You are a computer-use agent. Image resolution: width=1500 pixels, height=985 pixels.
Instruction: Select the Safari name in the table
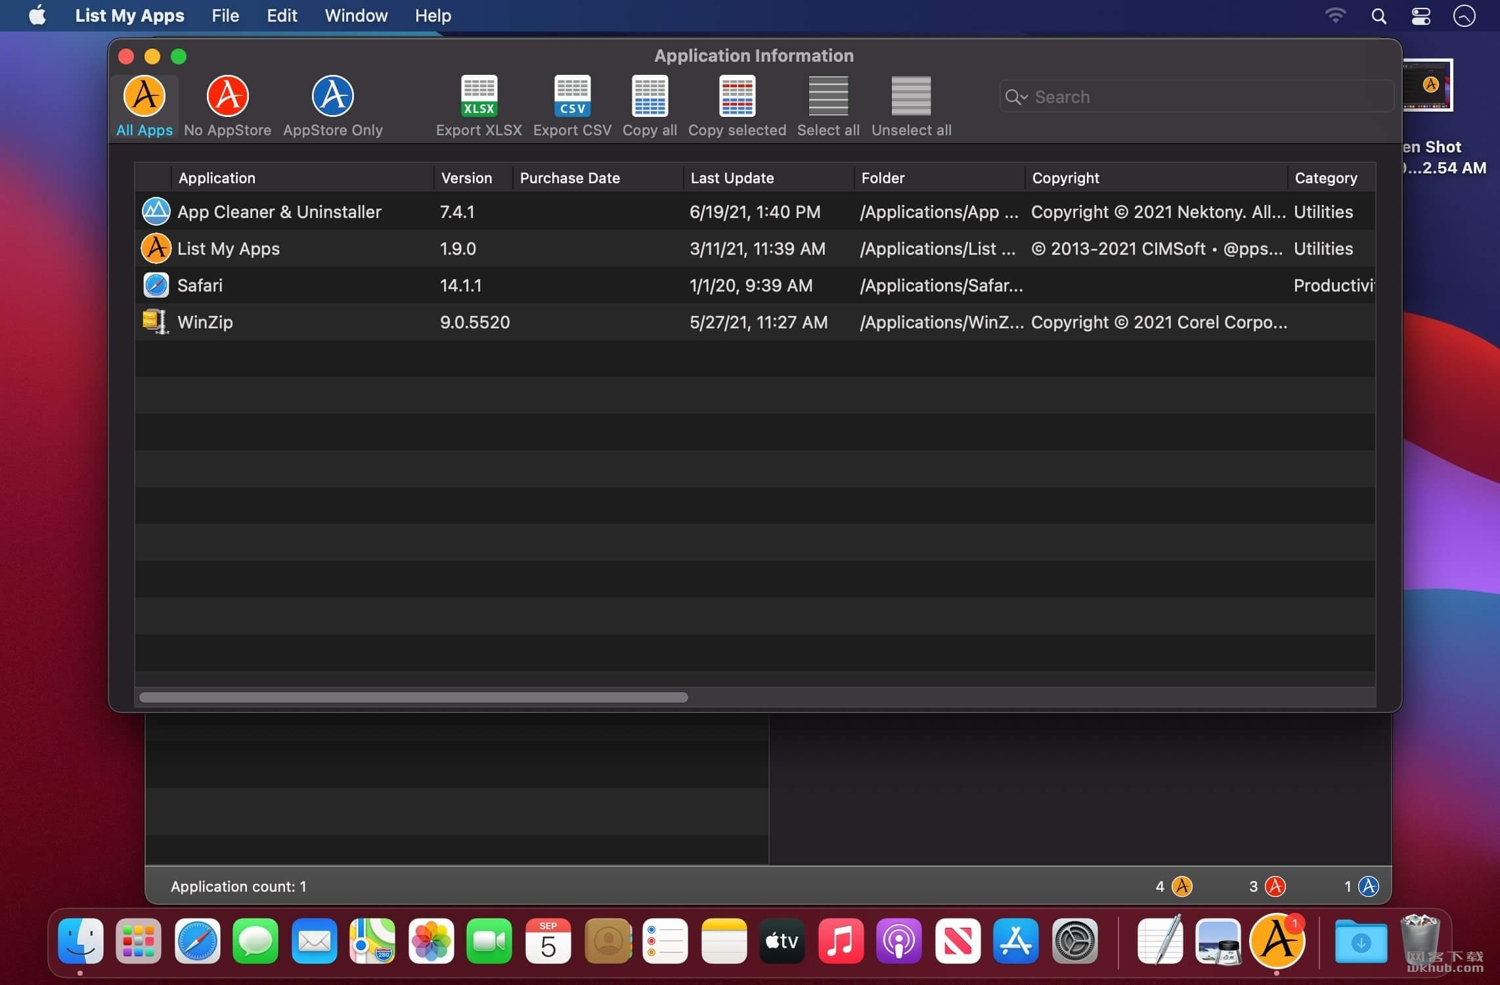(x=200, y=285)
